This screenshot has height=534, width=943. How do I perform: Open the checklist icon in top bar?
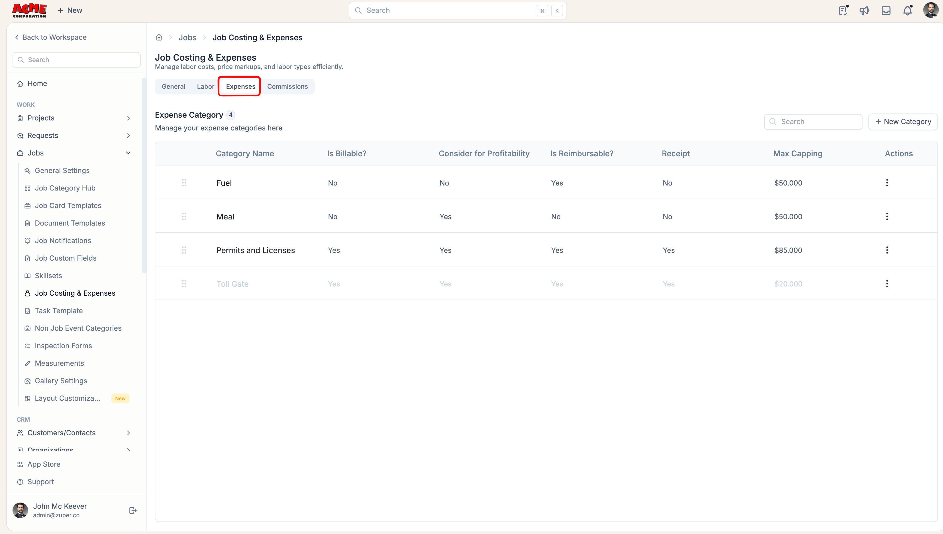[843, 11]
